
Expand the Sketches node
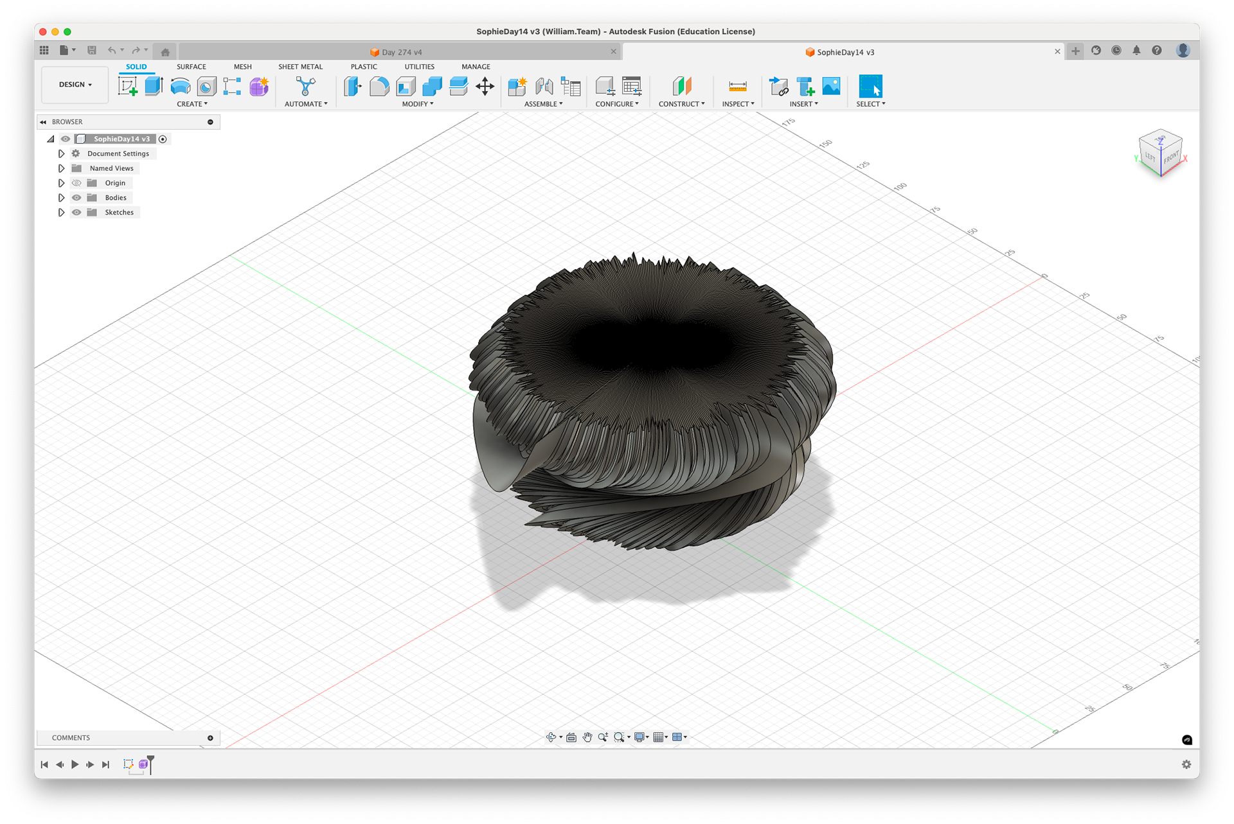coord(61,213)
